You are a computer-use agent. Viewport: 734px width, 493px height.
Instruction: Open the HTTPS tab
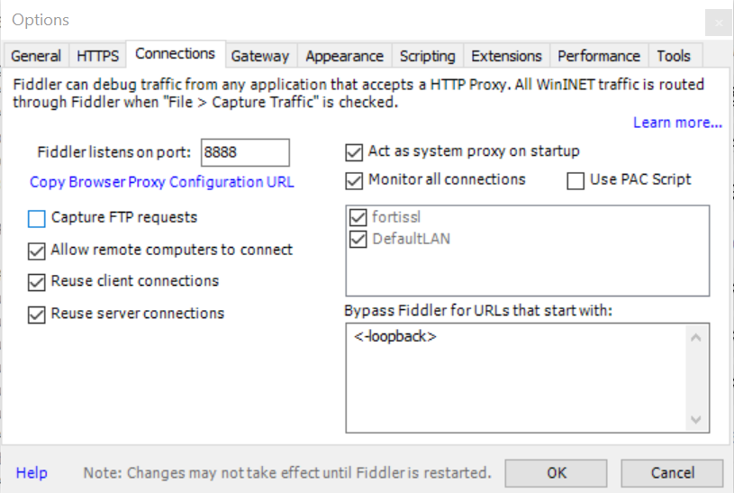point(97,56)
